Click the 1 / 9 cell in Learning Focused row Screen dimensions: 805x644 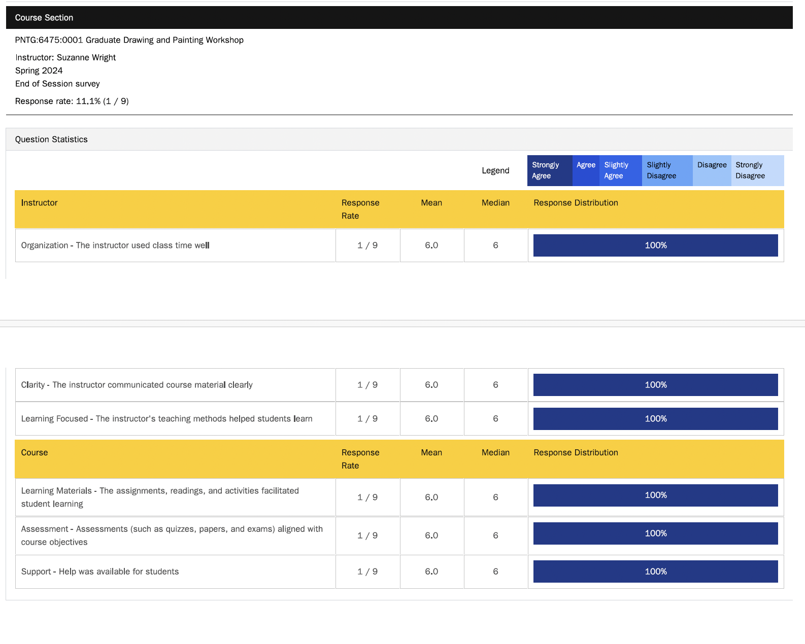tap(367, 419)
